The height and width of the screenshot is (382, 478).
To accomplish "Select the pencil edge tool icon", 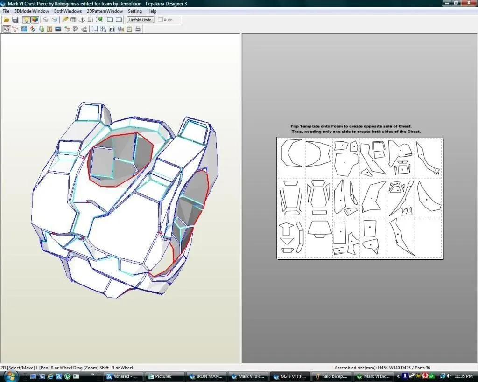I will tap(65, 20).
